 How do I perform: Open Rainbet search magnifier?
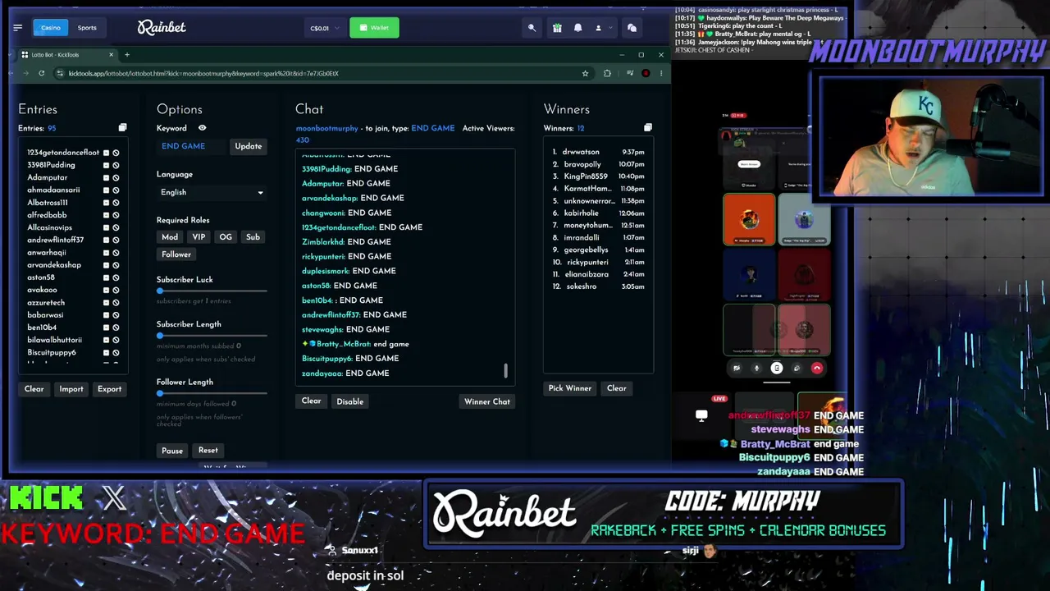[x=532, y=28]
